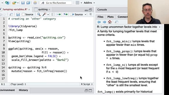The height and width of the screenshot is (95, 169).
Task: Close the quitting tab
Action: click(49, 9)
